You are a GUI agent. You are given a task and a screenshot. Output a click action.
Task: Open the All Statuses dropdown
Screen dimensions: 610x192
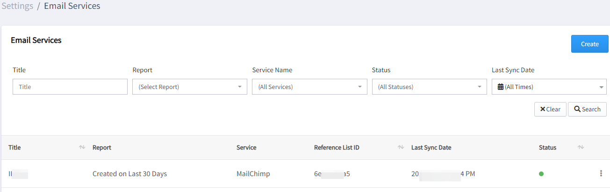point(429,87)
